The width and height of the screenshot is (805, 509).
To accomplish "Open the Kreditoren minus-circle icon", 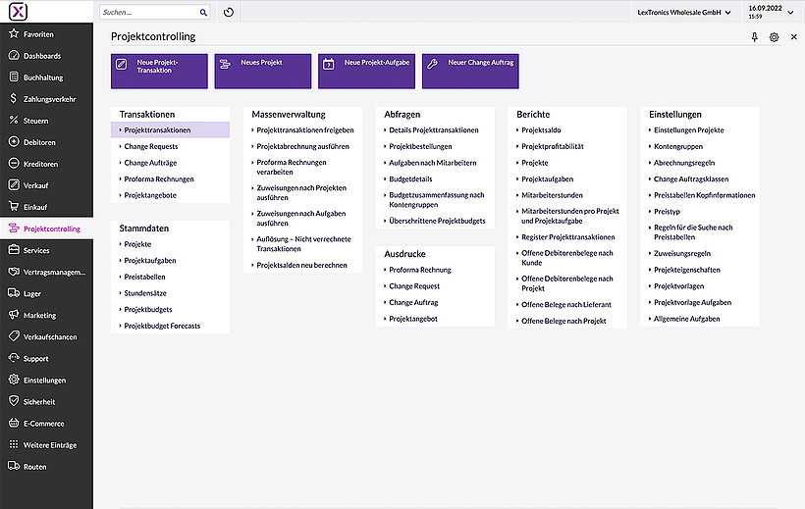I will click(14, 163).
